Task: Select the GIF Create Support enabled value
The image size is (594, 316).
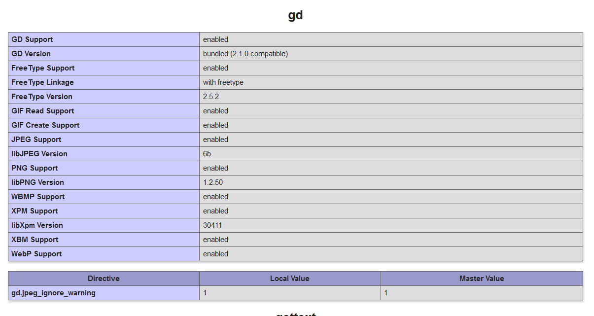Action: click(x=215, y=125)
